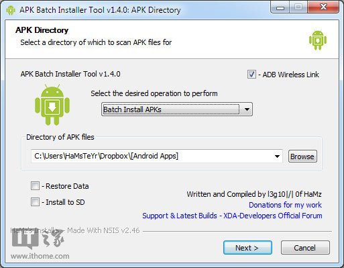Expand the APK directory path history arrow
Viewport: 344px width, 268px height.
(x=277, y=157)
